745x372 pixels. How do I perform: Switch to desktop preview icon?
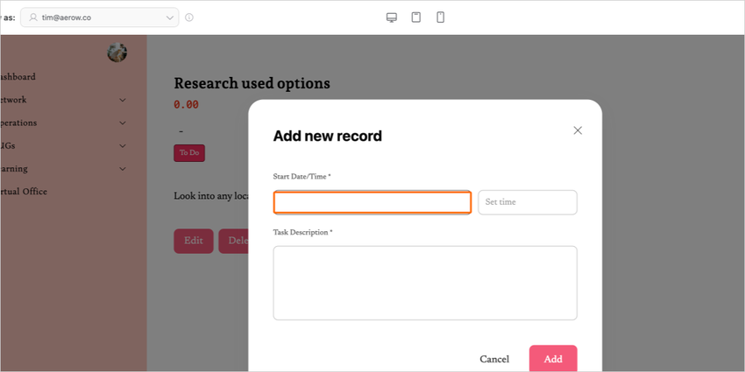pyautogui.click(x=392, y=18)
